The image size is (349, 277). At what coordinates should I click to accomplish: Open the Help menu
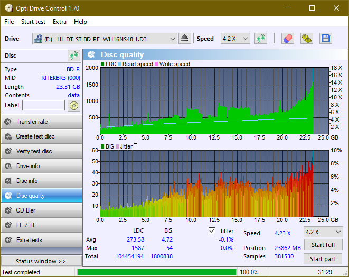coord(80,22)
